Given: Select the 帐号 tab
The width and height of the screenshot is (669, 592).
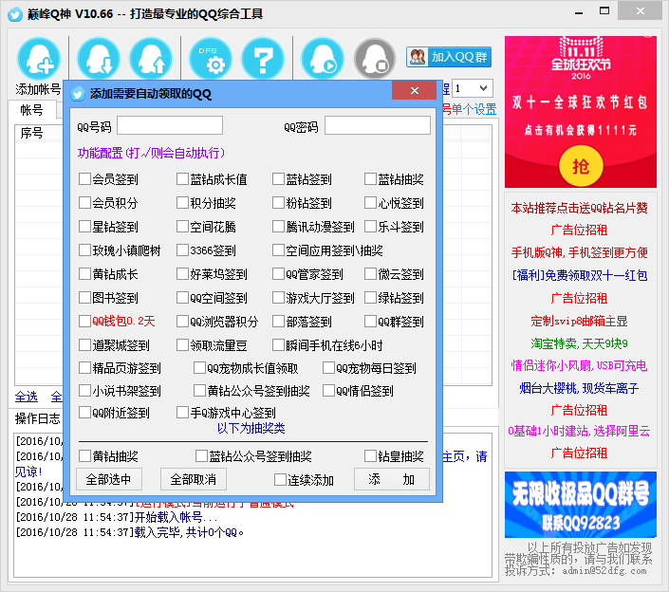Looking at the screenshot, I should click(32, 110).
